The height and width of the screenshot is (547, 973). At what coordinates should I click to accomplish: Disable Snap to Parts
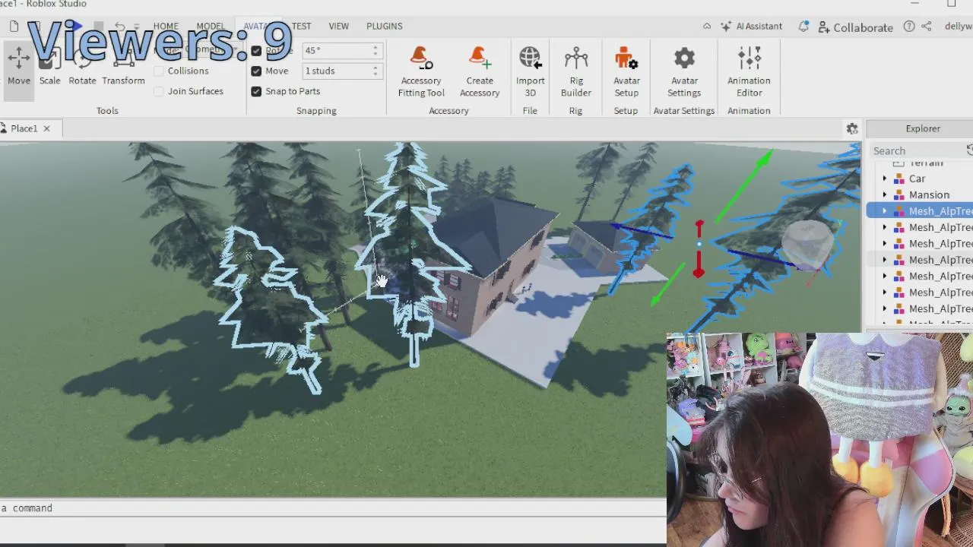click(x=256, y=91)
